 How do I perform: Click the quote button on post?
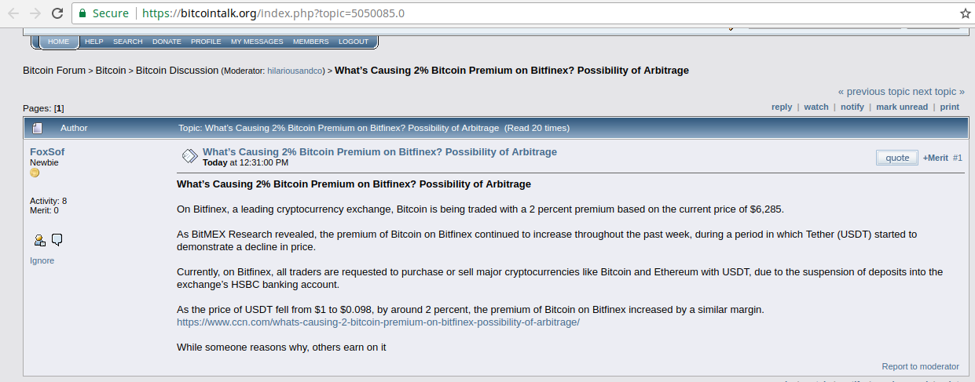click(x=897, y=158)
